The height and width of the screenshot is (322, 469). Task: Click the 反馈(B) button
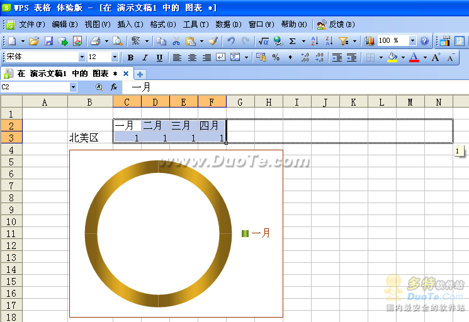(x=336, y=25)
